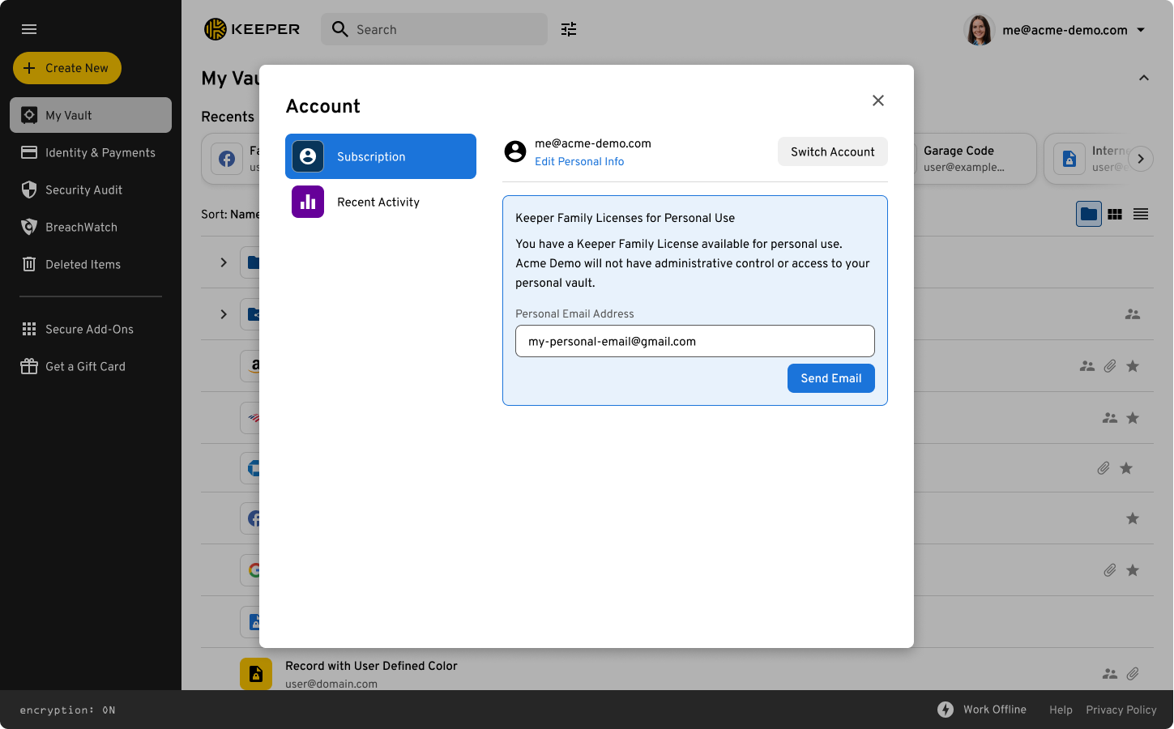The image size is (1174, 729).
Task: Click Get a Gift Card
Action: tap(85, 366)
